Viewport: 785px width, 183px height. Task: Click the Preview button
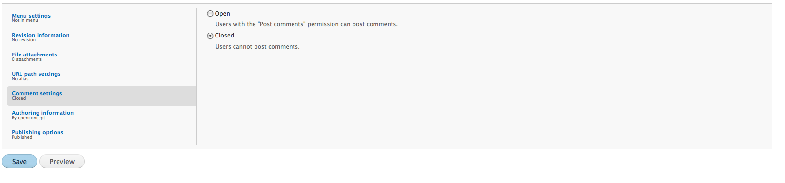coord(62,162)
